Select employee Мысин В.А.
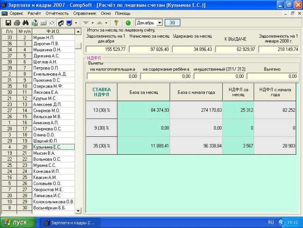Screen dimensions: 303x228 pyautogui.click(x=53, y=153)
